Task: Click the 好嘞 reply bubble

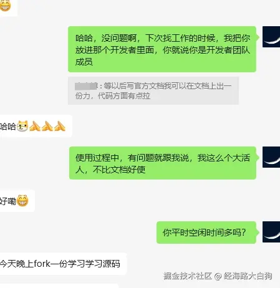Action: pos(17,201)
